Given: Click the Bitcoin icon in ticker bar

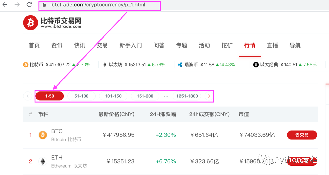Looking at the screenshot, I should [x=26, y=65].
